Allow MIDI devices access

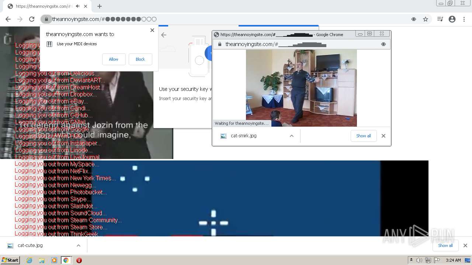[114, 59]
